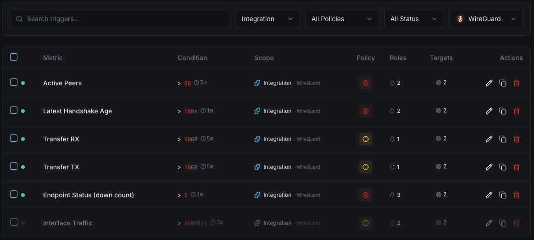Image resolution: width=534 pixels, height=240 pixels.
Task: Duplicate the Active Peers trigger
Action: 503,83
